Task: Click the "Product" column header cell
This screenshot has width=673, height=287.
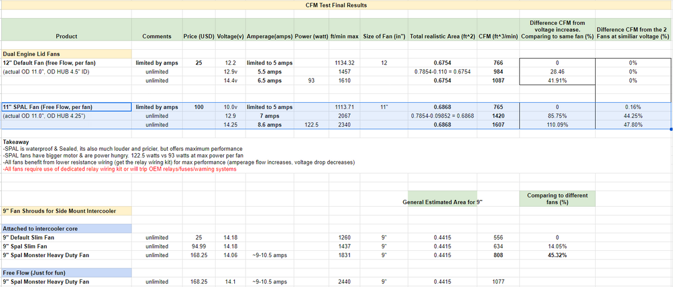Action: click(x=66, y=37)
